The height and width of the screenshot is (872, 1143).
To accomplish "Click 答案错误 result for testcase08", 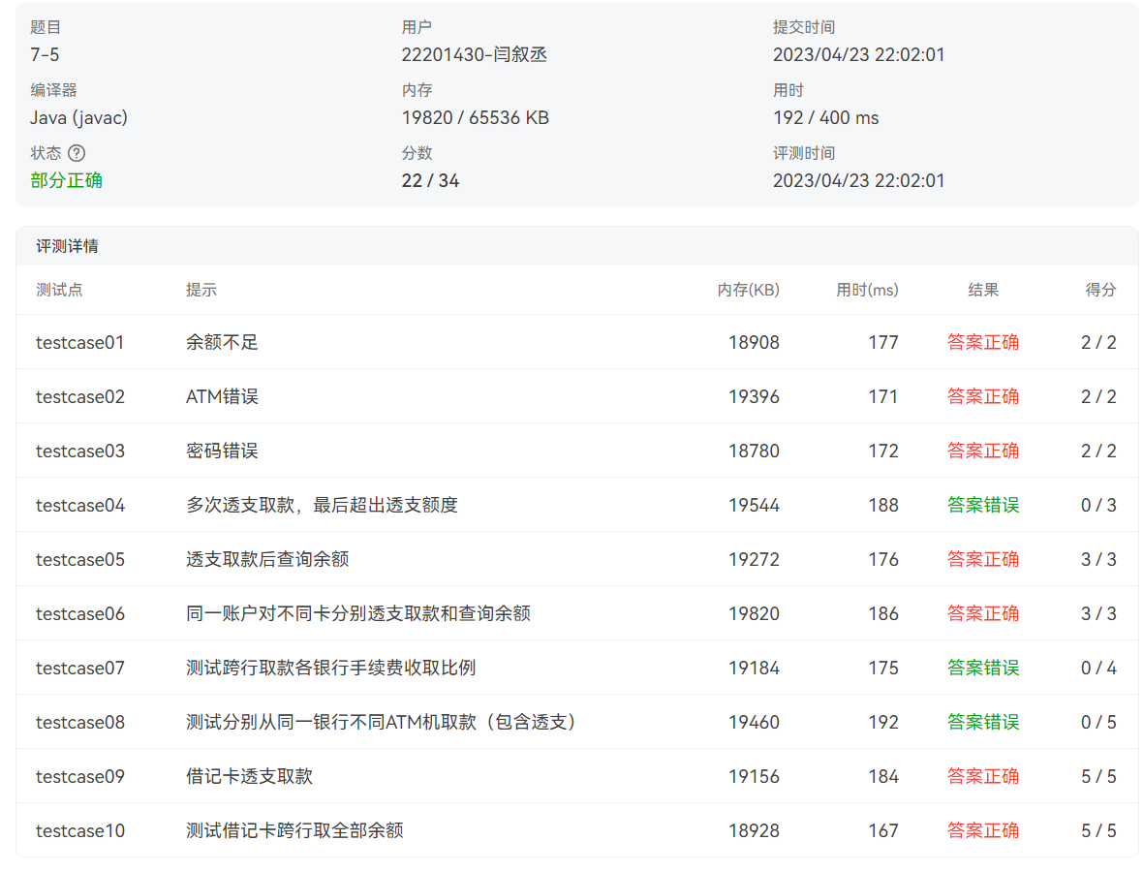I will tap(983, 722).
